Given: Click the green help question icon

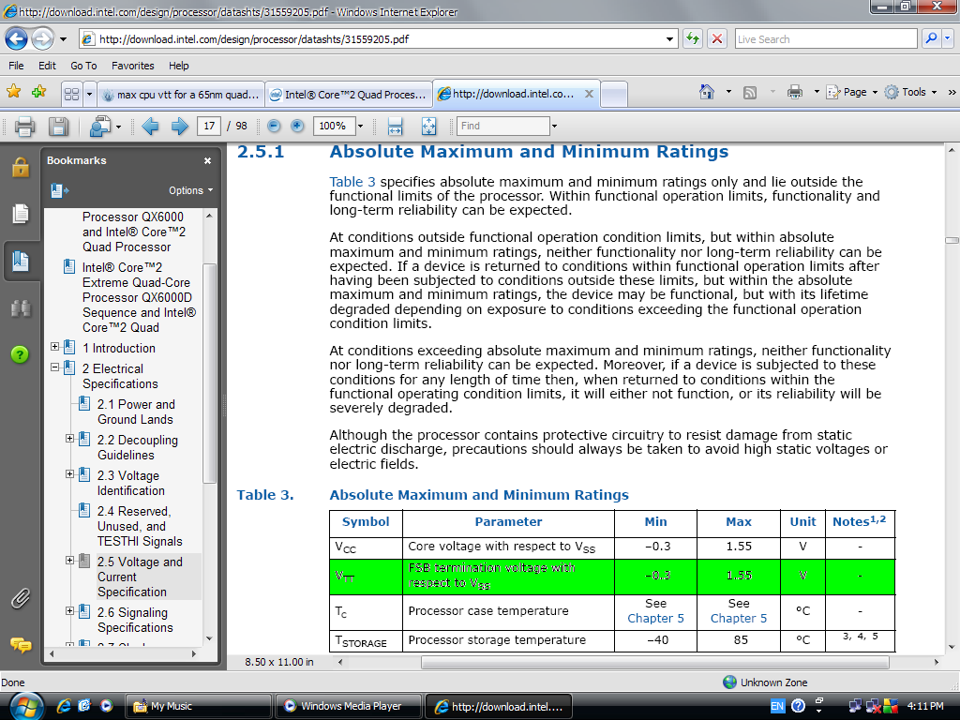Looking at the screenshot, I should [x=20, y=354].
